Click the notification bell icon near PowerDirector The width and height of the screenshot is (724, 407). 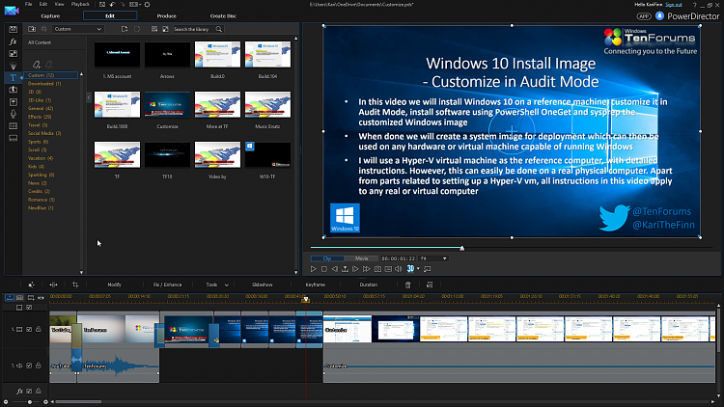pyautogui.click(x=660, y=15)
